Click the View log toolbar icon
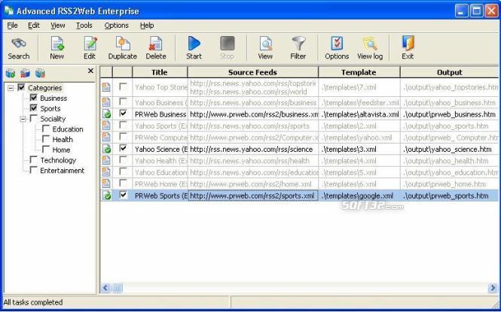Image resolution: width=501 pixels, height=312 pixels. pos(370,44)
